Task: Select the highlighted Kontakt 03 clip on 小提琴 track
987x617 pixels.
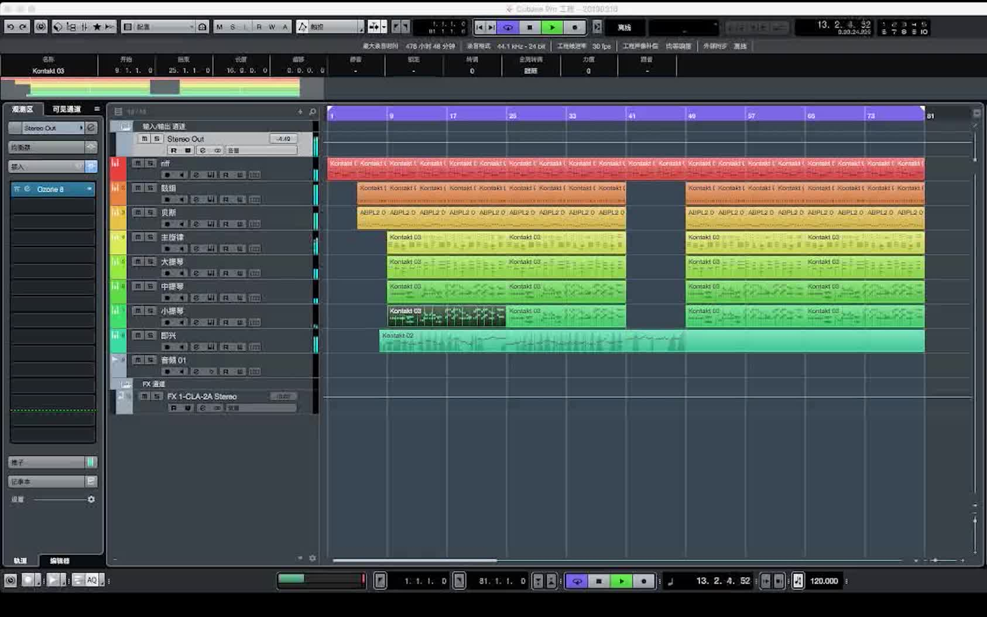Action: tap(446, 316)
